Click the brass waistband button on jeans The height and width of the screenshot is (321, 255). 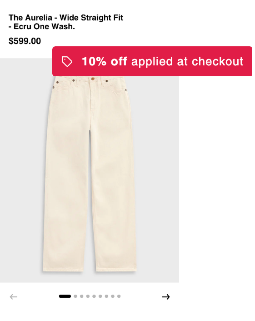[93, 79]
